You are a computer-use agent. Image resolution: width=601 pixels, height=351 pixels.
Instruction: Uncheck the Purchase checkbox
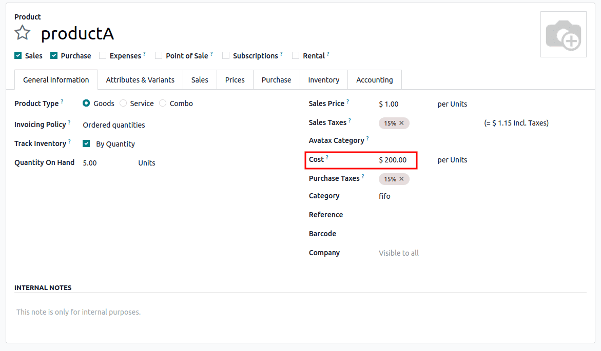tap(54, 55)
